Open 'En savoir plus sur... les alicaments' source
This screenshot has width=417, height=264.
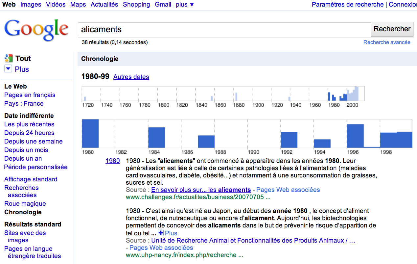click(201, 190)
